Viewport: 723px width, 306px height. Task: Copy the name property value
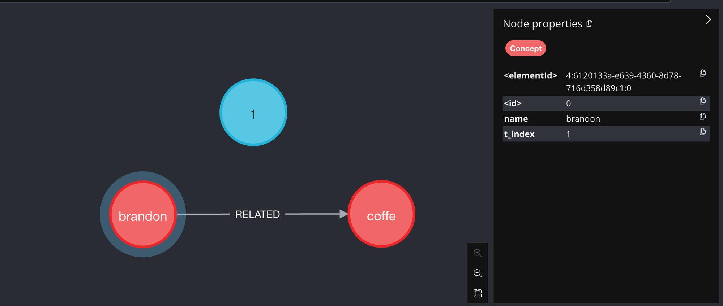[702, 116]
